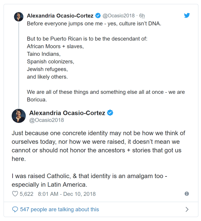This screenshot has height=221, width=201.
Task: Click the verified badge in the top tweet
Action: click(x=98, y=16)
